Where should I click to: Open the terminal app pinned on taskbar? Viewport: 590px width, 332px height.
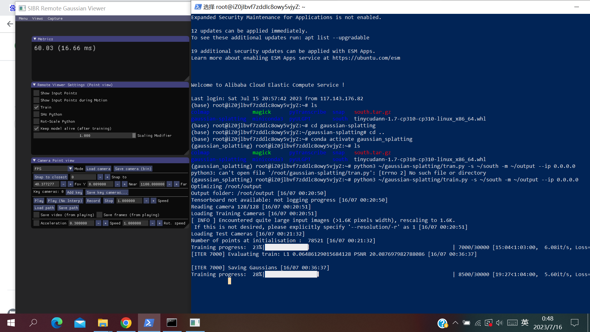click(172, 323)
